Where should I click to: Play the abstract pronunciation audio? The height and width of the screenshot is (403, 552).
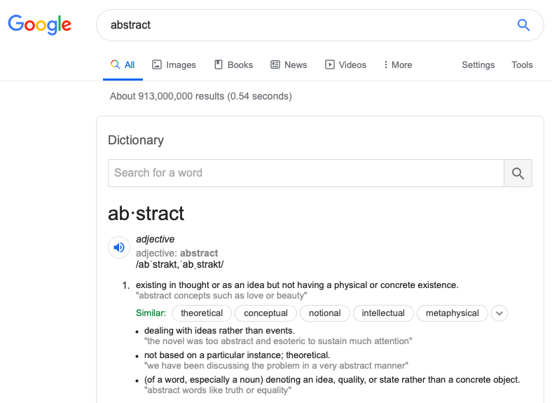(x=119, y=247)
